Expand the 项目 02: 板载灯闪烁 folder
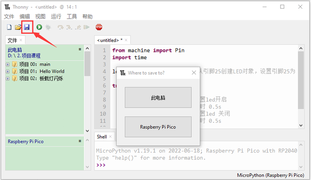 pyautogui.click(x=8, y=79)
